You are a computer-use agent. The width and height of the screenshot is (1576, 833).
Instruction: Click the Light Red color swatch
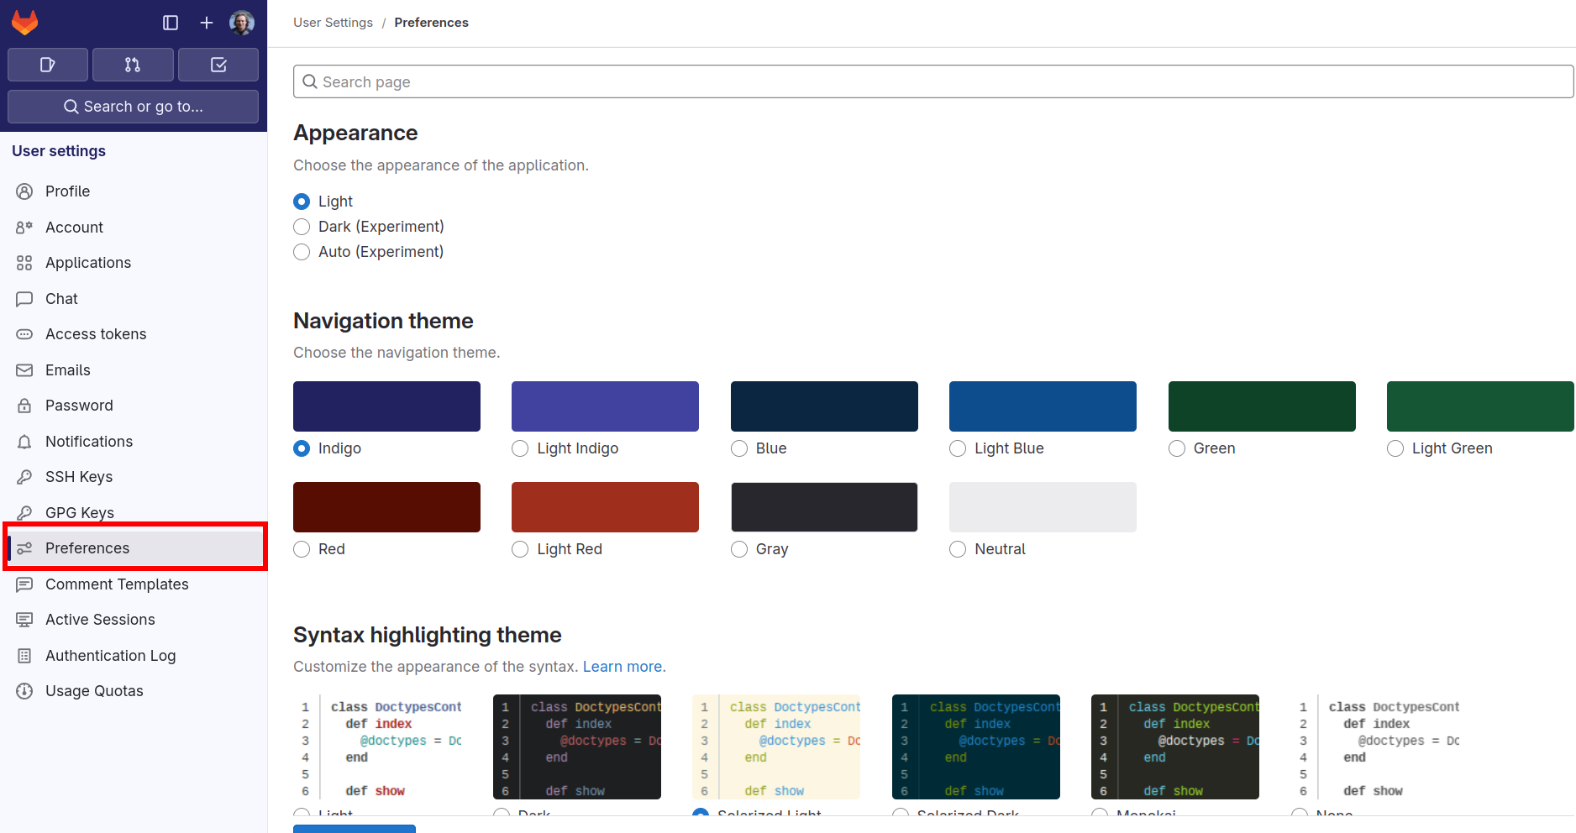pos(605,507)
